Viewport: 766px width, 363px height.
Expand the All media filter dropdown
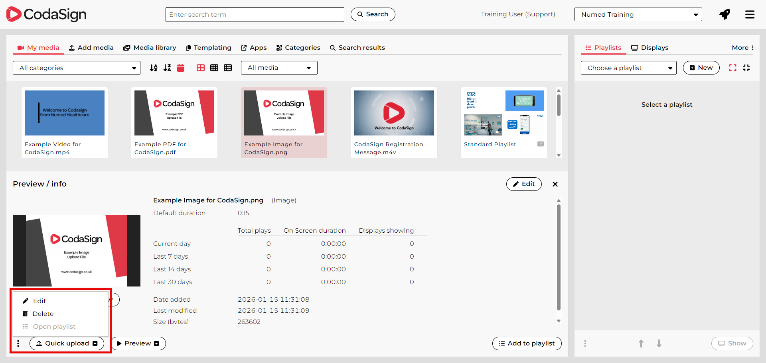point(279,68)
